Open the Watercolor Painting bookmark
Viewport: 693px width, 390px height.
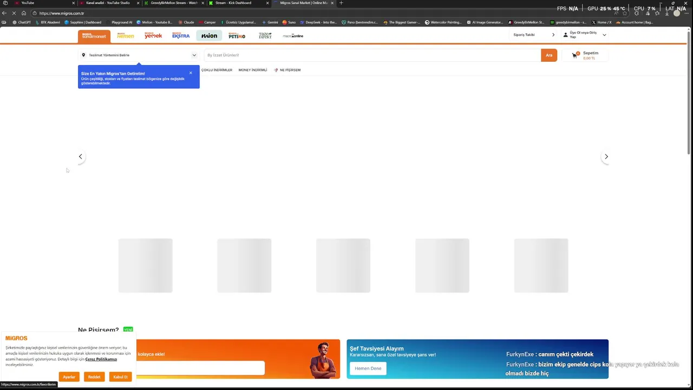click(443, 22)
